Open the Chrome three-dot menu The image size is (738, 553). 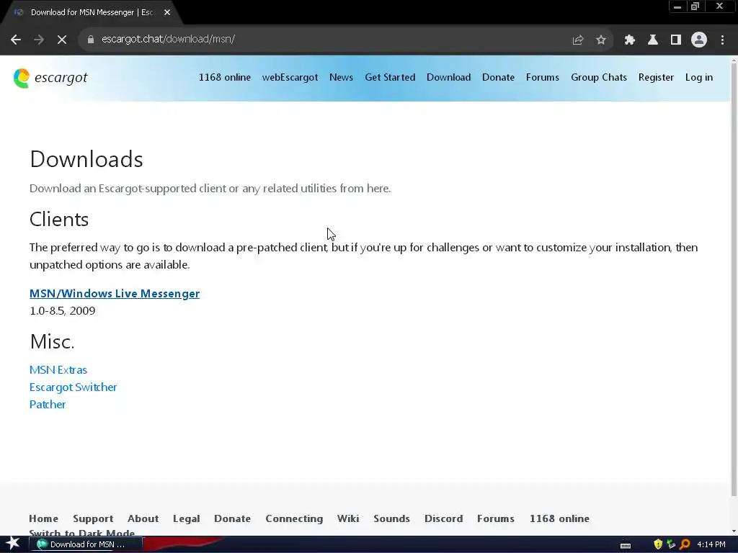pos(722,40)
